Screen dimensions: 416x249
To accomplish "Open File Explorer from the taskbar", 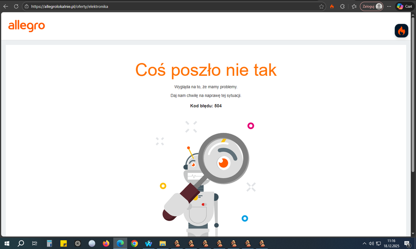I will (162, 243).
